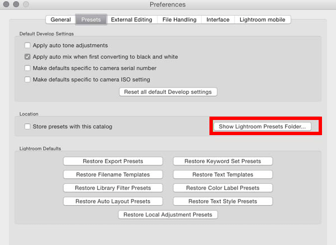Close the Preferences window
Image resolution: width=336 pixels, height=245 pixels.
[x=6, y=4]
